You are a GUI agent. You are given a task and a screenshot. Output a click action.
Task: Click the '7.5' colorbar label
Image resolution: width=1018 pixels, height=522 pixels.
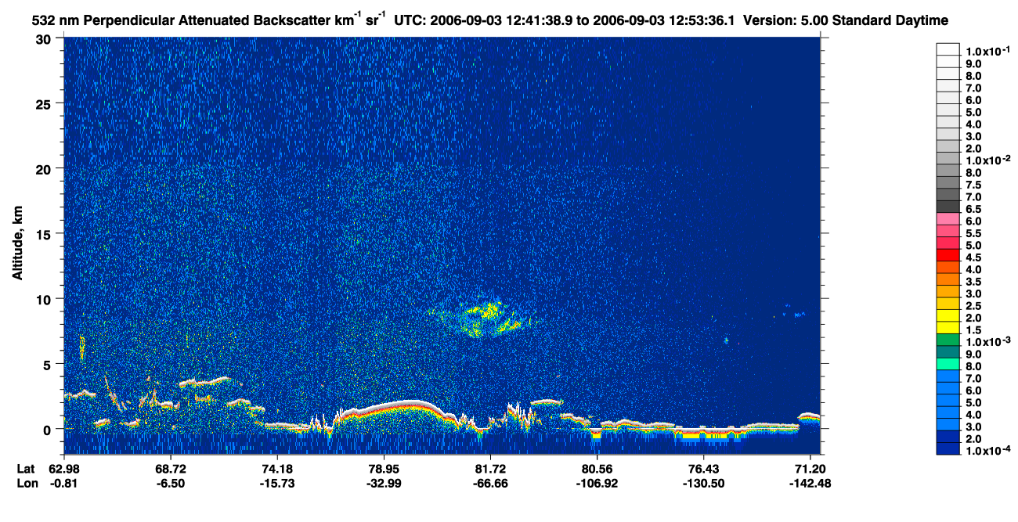point(973,185)
